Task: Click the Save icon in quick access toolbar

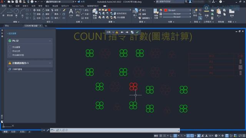Action: coord(17,2)
